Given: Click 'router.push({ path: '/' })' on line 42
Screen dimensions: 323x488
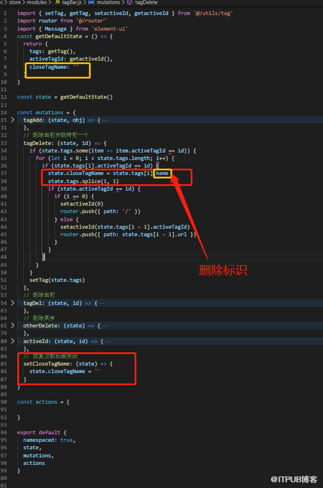Looking at the screenshot, I should [x=101, y=211].
